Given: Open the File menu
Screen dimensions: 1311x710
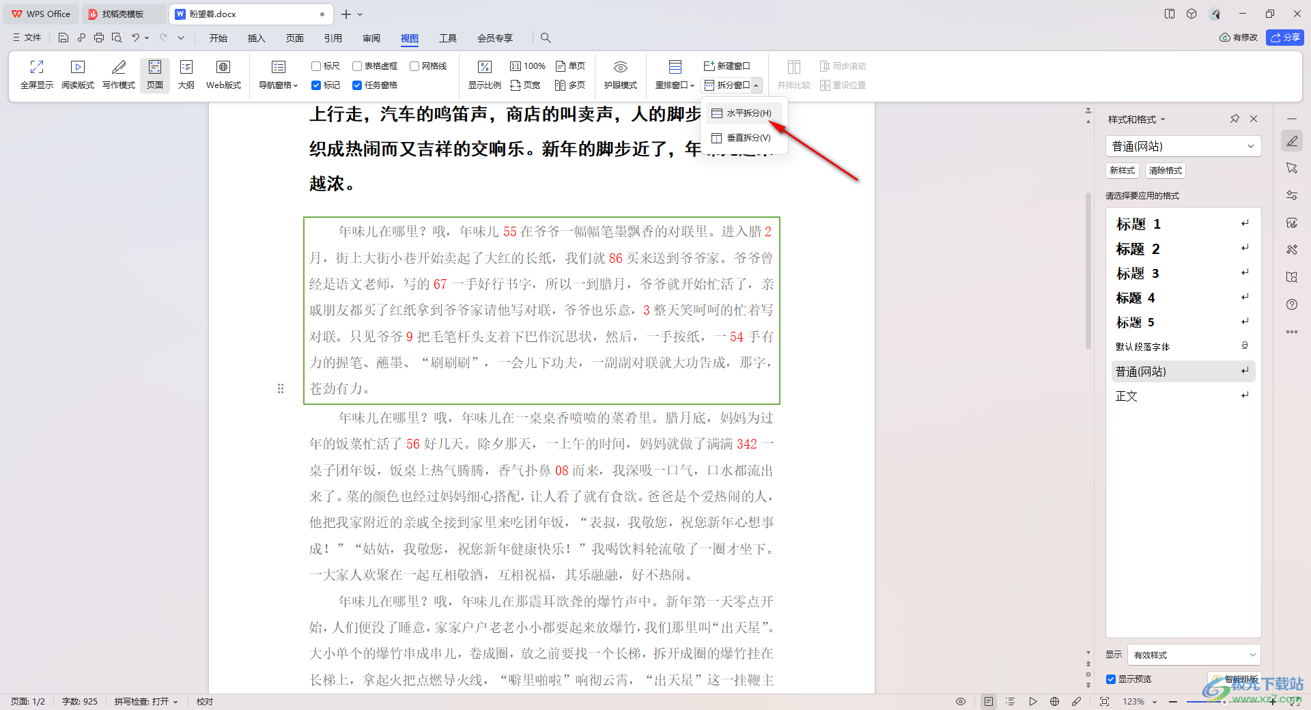Looking at the screenshot, I should tap(27, 38).
